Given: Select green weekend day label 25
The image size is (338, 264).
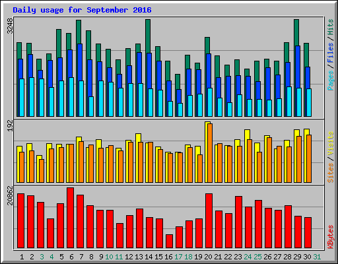Looking at the screenshot, I should pos(257,257).
